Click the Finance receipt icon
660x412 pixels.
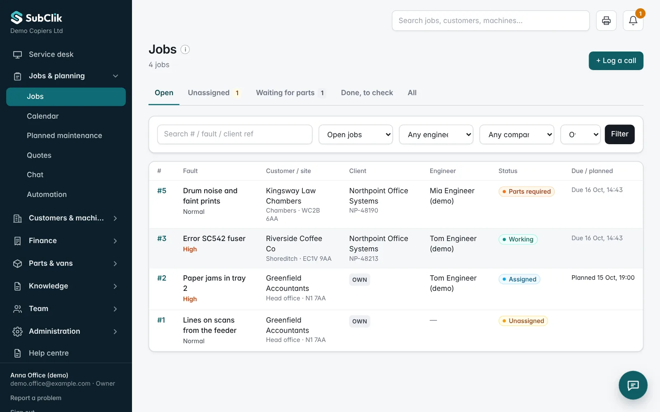[17, 241]
